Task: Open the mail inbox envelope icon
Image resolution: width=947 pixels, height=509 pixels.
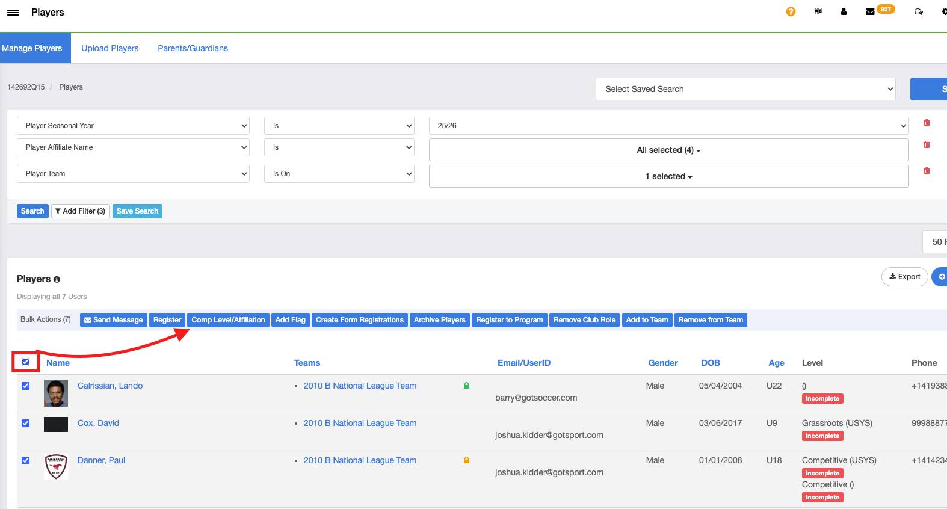Action: [870, 12]
